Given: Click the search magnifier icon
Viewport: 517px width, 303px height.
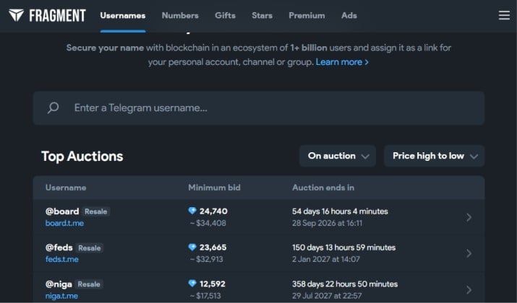Looking at the screenshot, I should click(x=53, y=108).
